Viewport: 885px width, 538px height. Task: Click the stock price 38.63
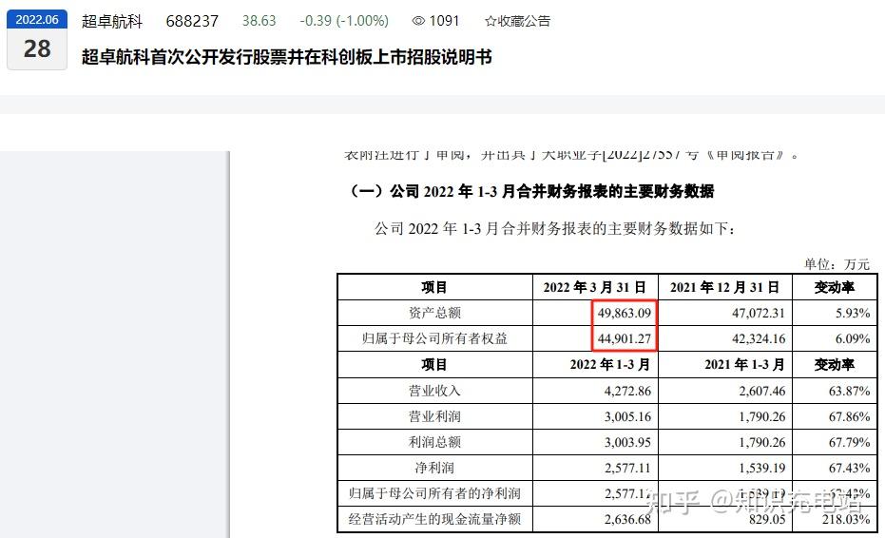coord(260,21)
